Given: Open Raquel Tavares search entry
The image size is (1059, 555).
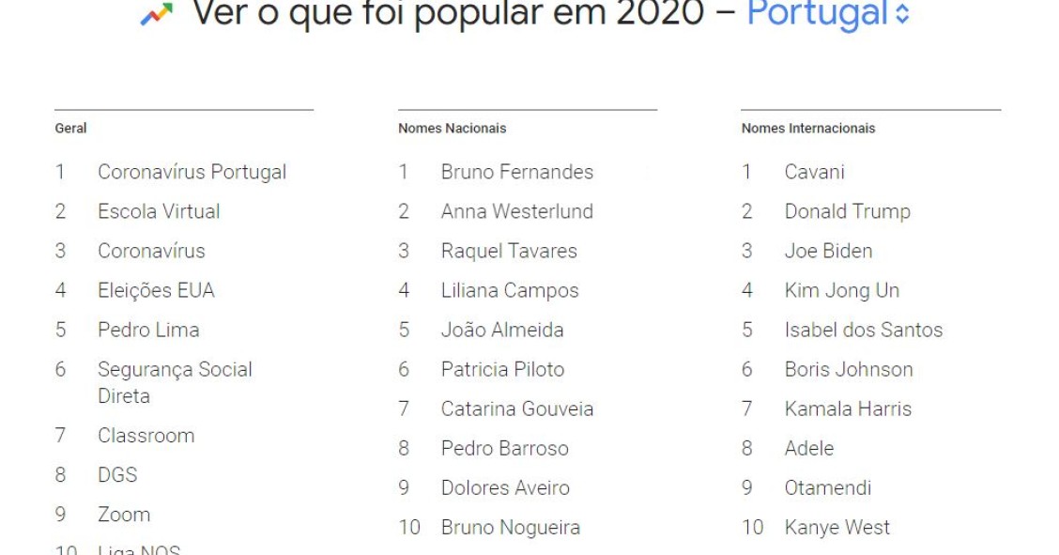Looking at the screenshot, I should pos(510,251).
